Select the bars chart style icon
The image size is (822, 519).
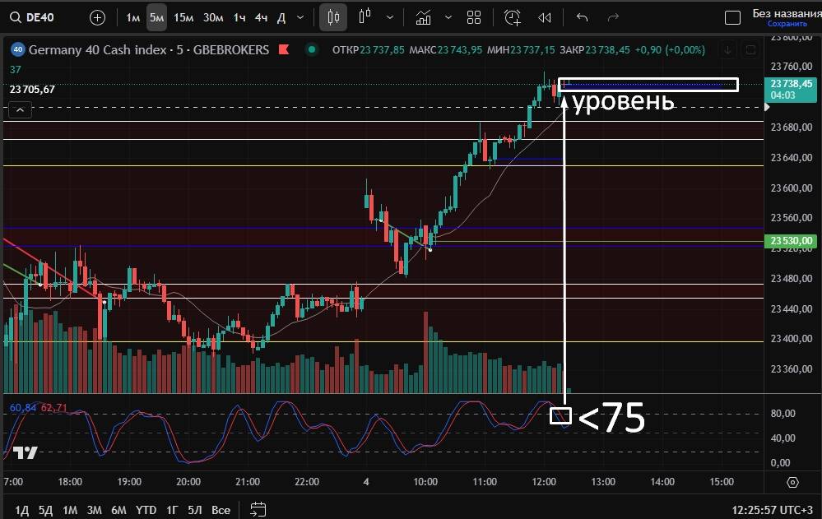366,16
